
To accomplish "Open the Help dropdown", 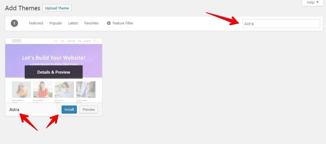I will coord(313,3).
